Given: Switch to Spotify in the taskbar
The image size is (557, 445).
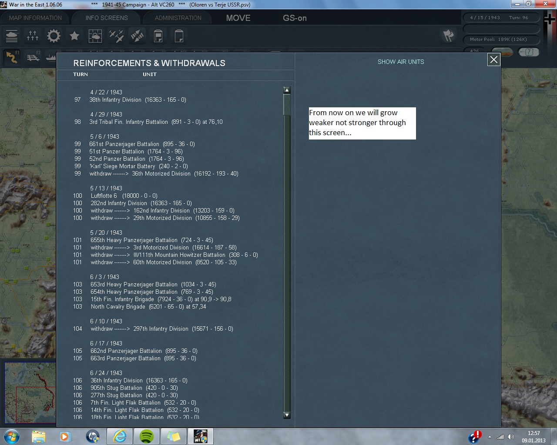Looking at the screenshot, I should coord(147,436).
